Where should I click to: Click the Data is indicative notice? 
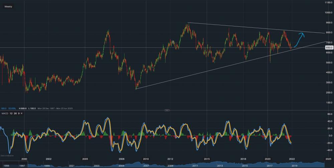pos(7,156)
